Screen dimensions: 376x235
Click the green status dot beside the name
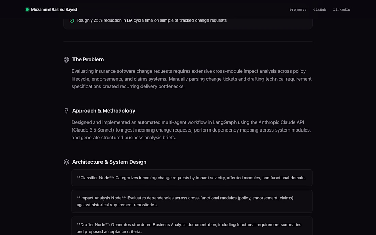27,9
